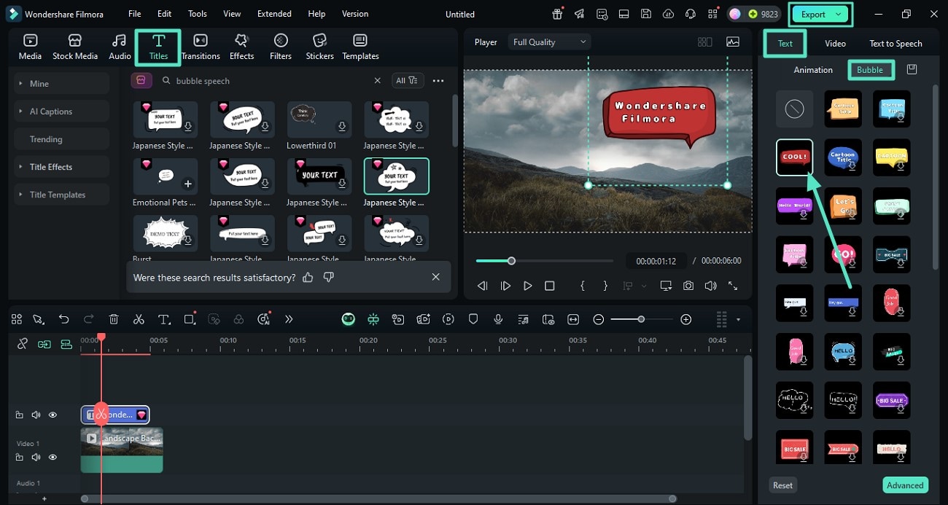Click the player volume speaker icon

[x=710, y=286]
